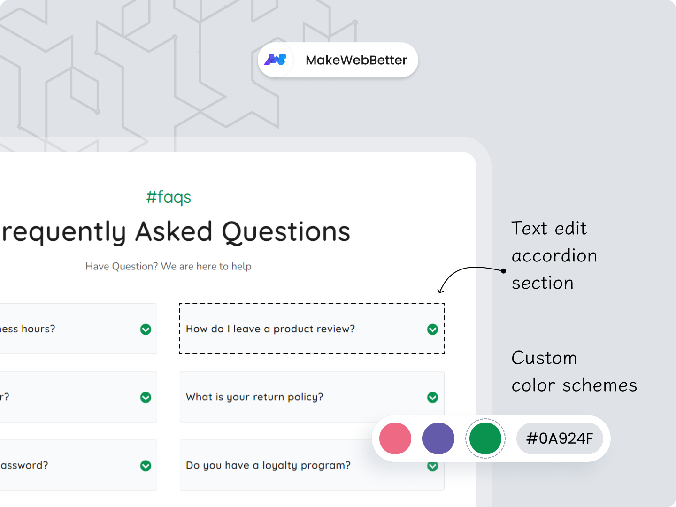Click the Have Question helper text

pos(169,266)
